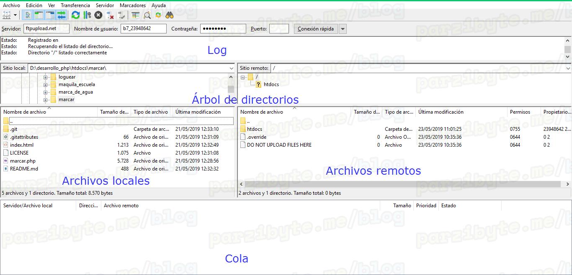Expand the marca_de_agua folder node
The width and height of the screenshot is (572, 275).
(45, 92)
